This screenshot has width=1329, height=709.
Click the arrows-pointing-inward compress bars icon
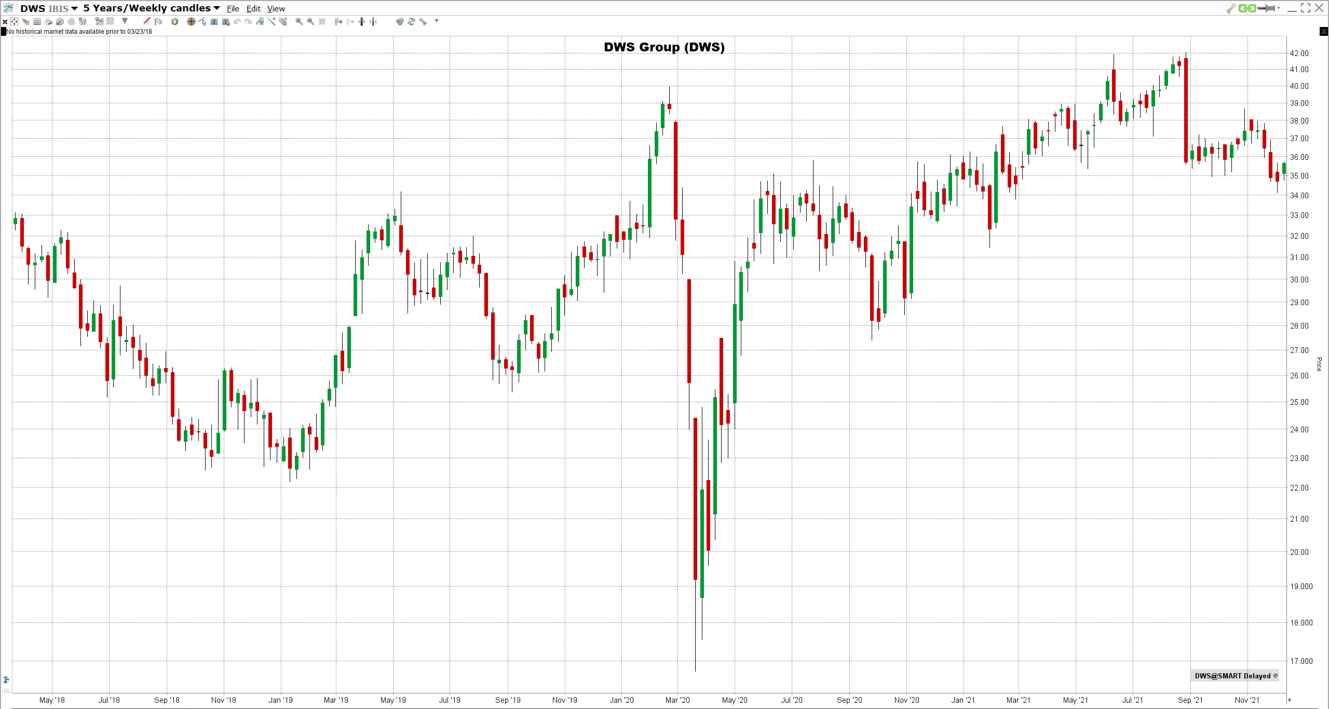(x=373, y=21)
